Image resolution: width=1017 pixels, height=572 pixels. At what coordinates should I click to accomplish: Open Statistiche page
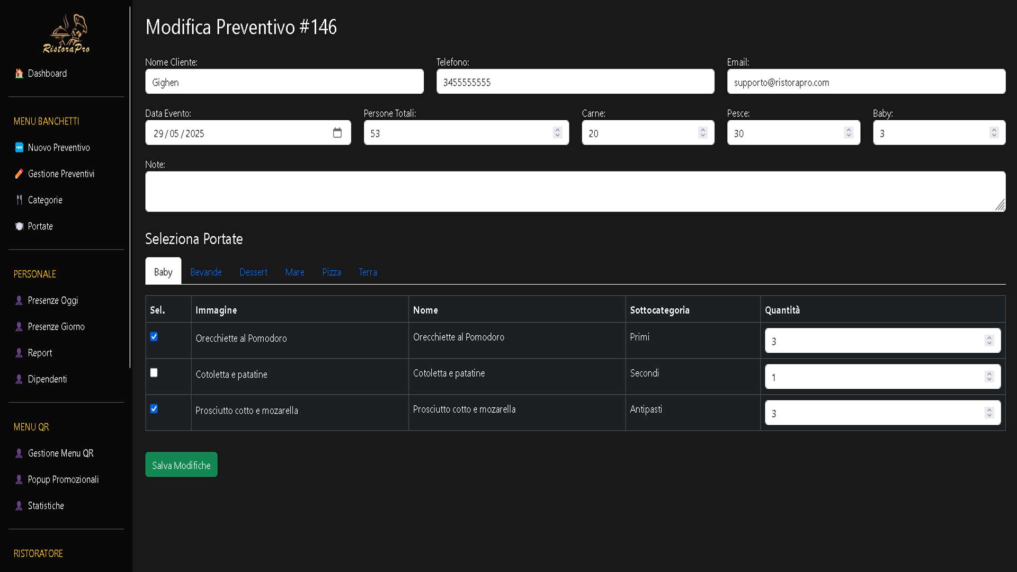(x=46, y=505)
